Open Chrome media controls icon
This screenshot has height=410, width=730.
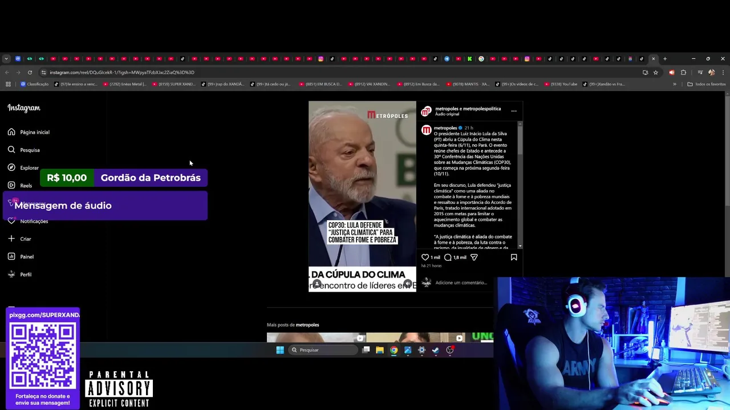click(x=700, y=72)
